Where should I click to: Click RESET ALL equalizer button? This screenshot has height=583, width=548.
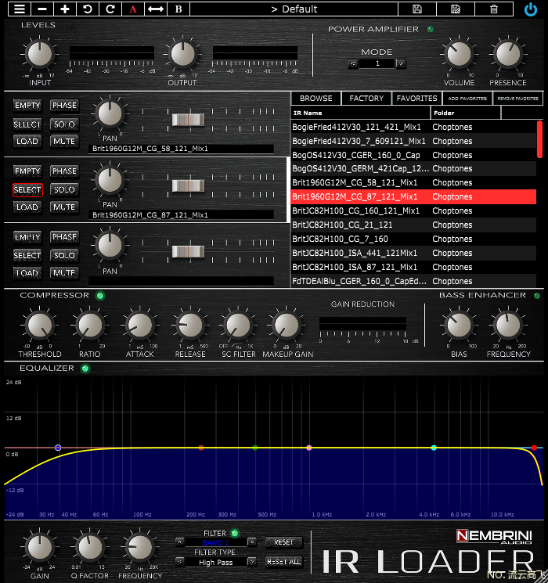[283, 561]
